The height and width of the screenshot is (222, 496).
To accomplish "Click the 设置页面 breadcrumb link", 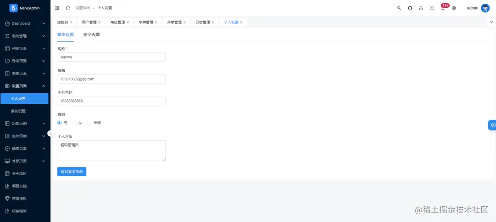I will click(83, 8).
